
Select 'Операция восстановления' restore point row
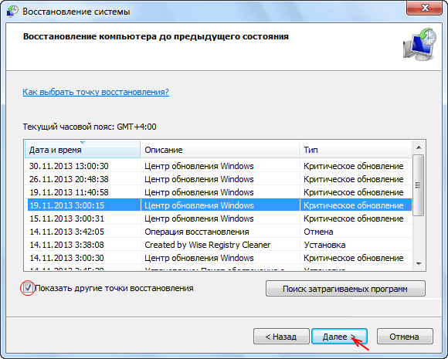coord(219,232)
